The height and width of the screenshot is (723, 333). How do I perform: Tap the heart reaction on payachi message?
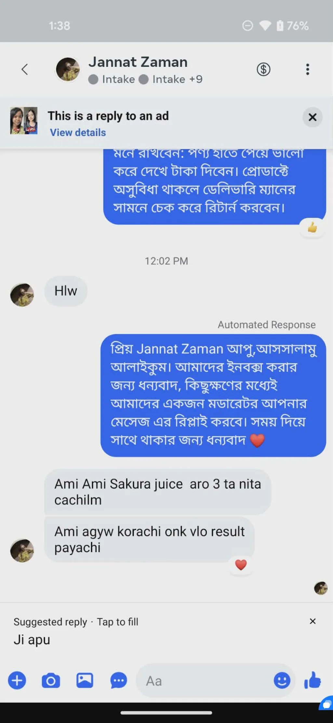point(241,565)
